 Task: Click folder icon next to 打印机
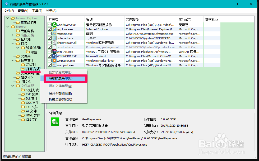pyautogui.click(x=18, y=82)
